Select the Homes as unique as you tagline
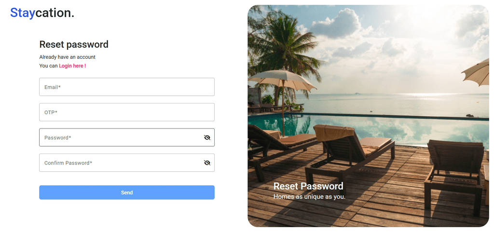The image size is (494, 232). tap(309, 197)
